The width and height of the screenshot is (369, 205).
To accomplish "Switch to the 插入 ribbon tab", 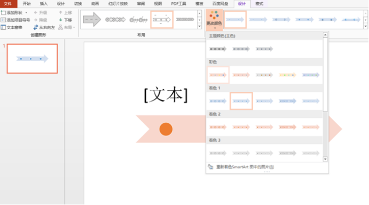I will (x=44, y=4).
